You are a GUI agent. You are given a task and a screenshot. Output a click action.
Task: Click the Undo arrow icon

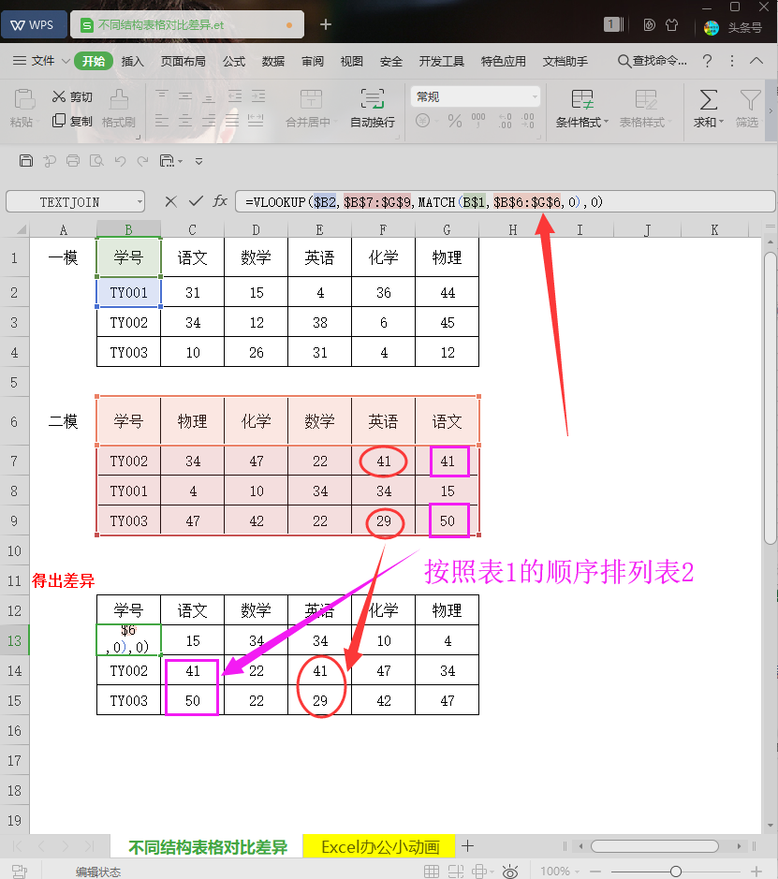120,161
